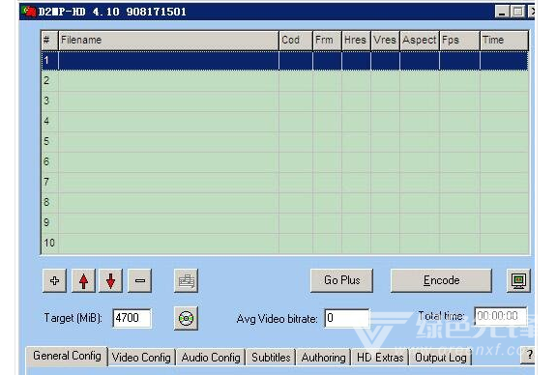Select row 6 in the file list
This screenshot has height=375, width=557.
pyautogui.click(x=285, y=162)
